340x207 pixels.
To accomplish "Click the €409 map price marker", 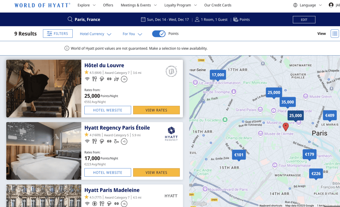I will (330, 115).
